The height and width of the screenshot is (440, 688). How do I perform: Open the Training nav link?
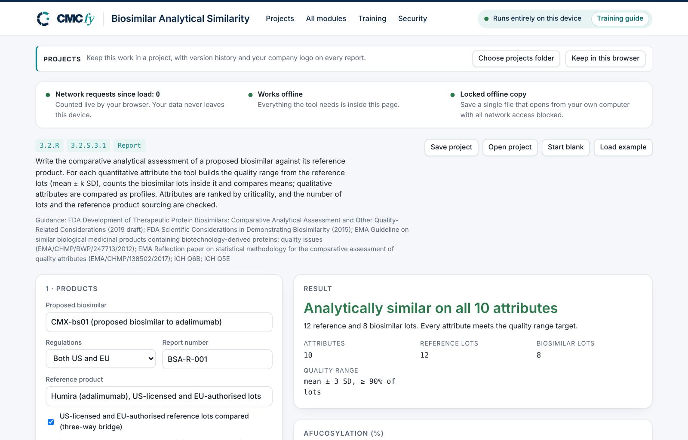pyautogui.click(x=372, y=18)
